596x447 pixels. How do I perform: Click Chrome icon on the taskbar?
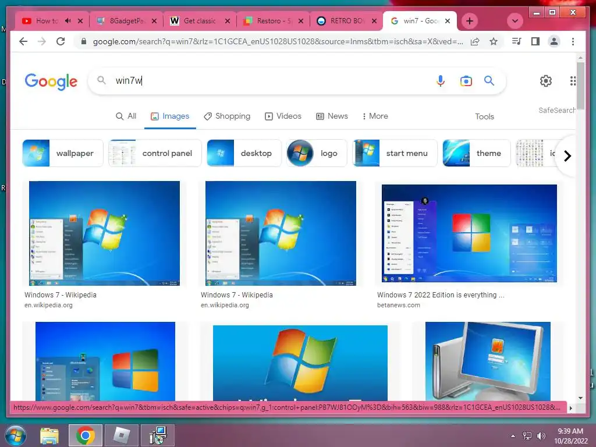click(x=85, y=435)
